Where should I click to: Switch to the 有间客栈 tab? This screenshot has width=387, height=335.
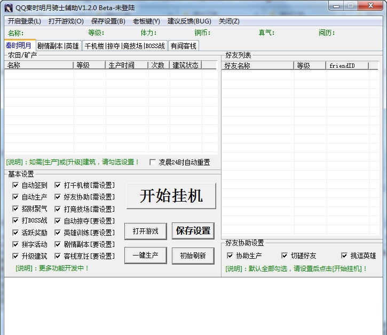184,46
